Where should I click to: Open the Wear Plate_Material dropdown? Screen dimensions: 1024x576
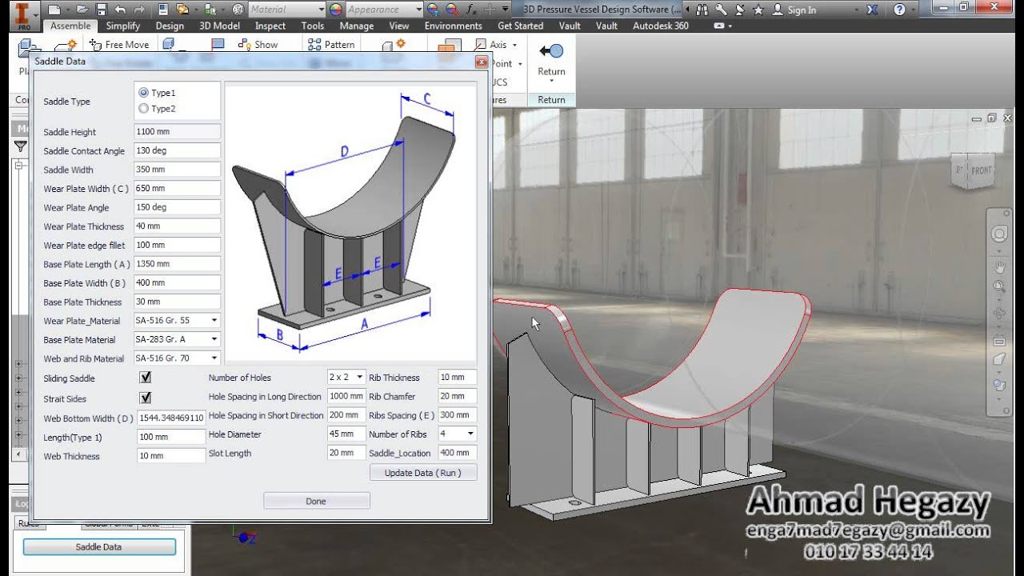point(214,320)
